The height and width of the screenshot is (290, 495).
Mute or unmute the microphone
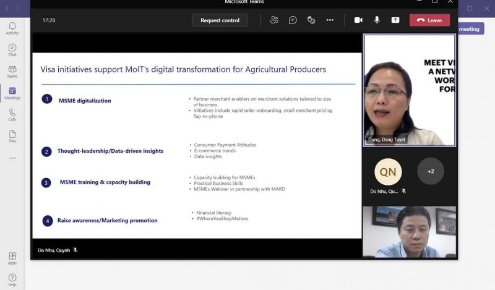tap(377, 20)
